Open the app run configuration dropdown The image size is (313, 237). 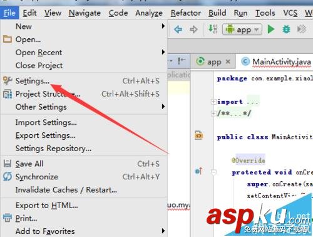tap(242, 29)
